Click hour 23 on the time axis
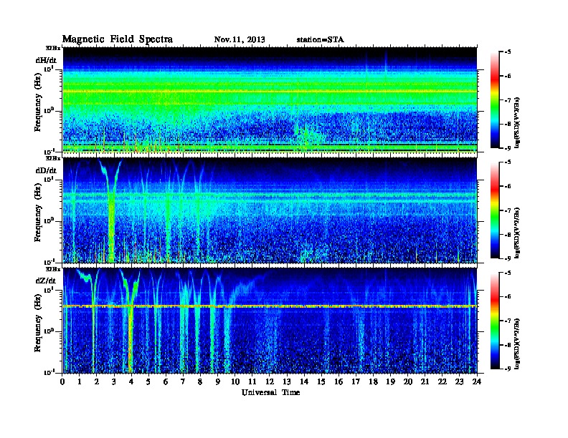The image size is (568, 438). 459,381
